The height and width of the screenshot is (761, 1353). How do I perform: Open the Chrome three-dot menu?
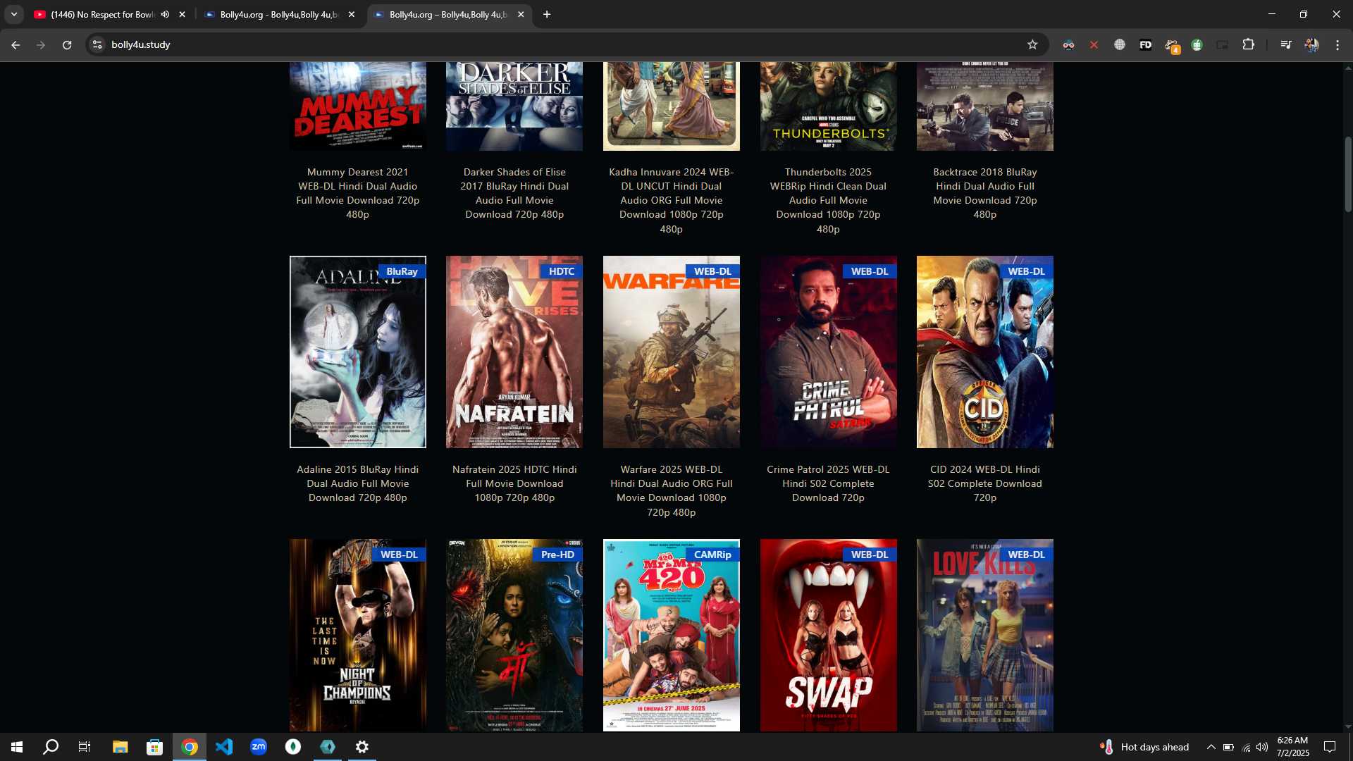pyautogui.click(x=1337, y=44)
